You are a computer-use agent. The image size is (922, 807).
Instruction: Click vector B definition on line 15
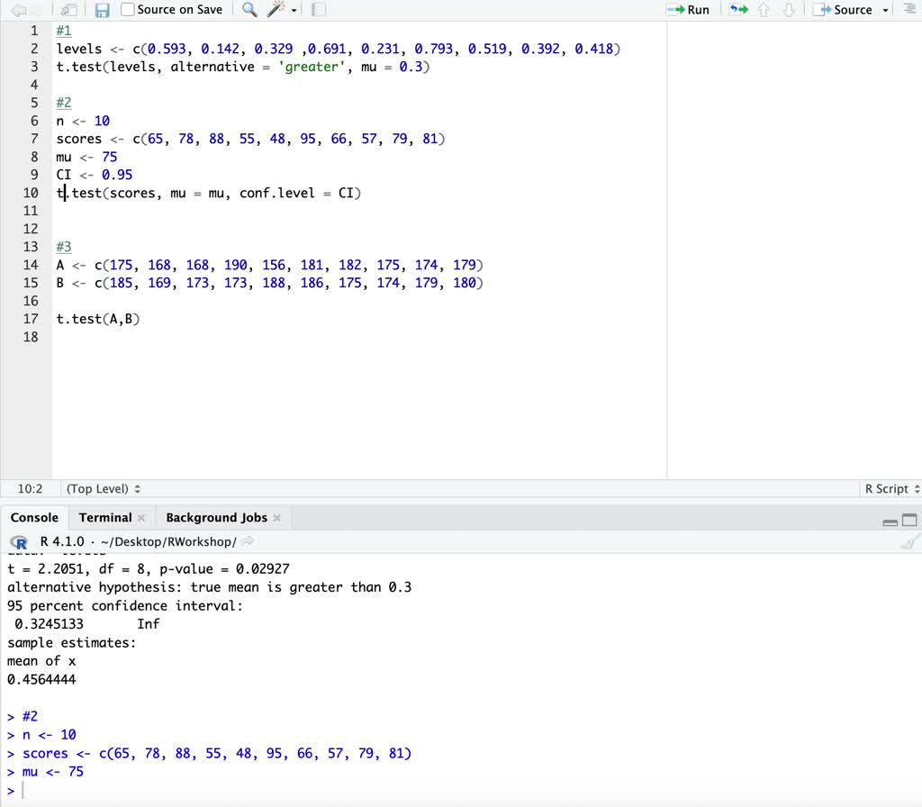pyautogui.click(x=269, y=283)
